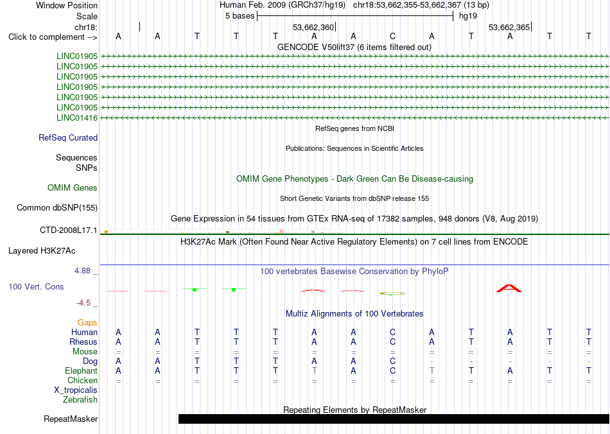This screenshot has width=610, height=434.
Task: Click base C in the Dog alignment row
Action: (392, 361)
